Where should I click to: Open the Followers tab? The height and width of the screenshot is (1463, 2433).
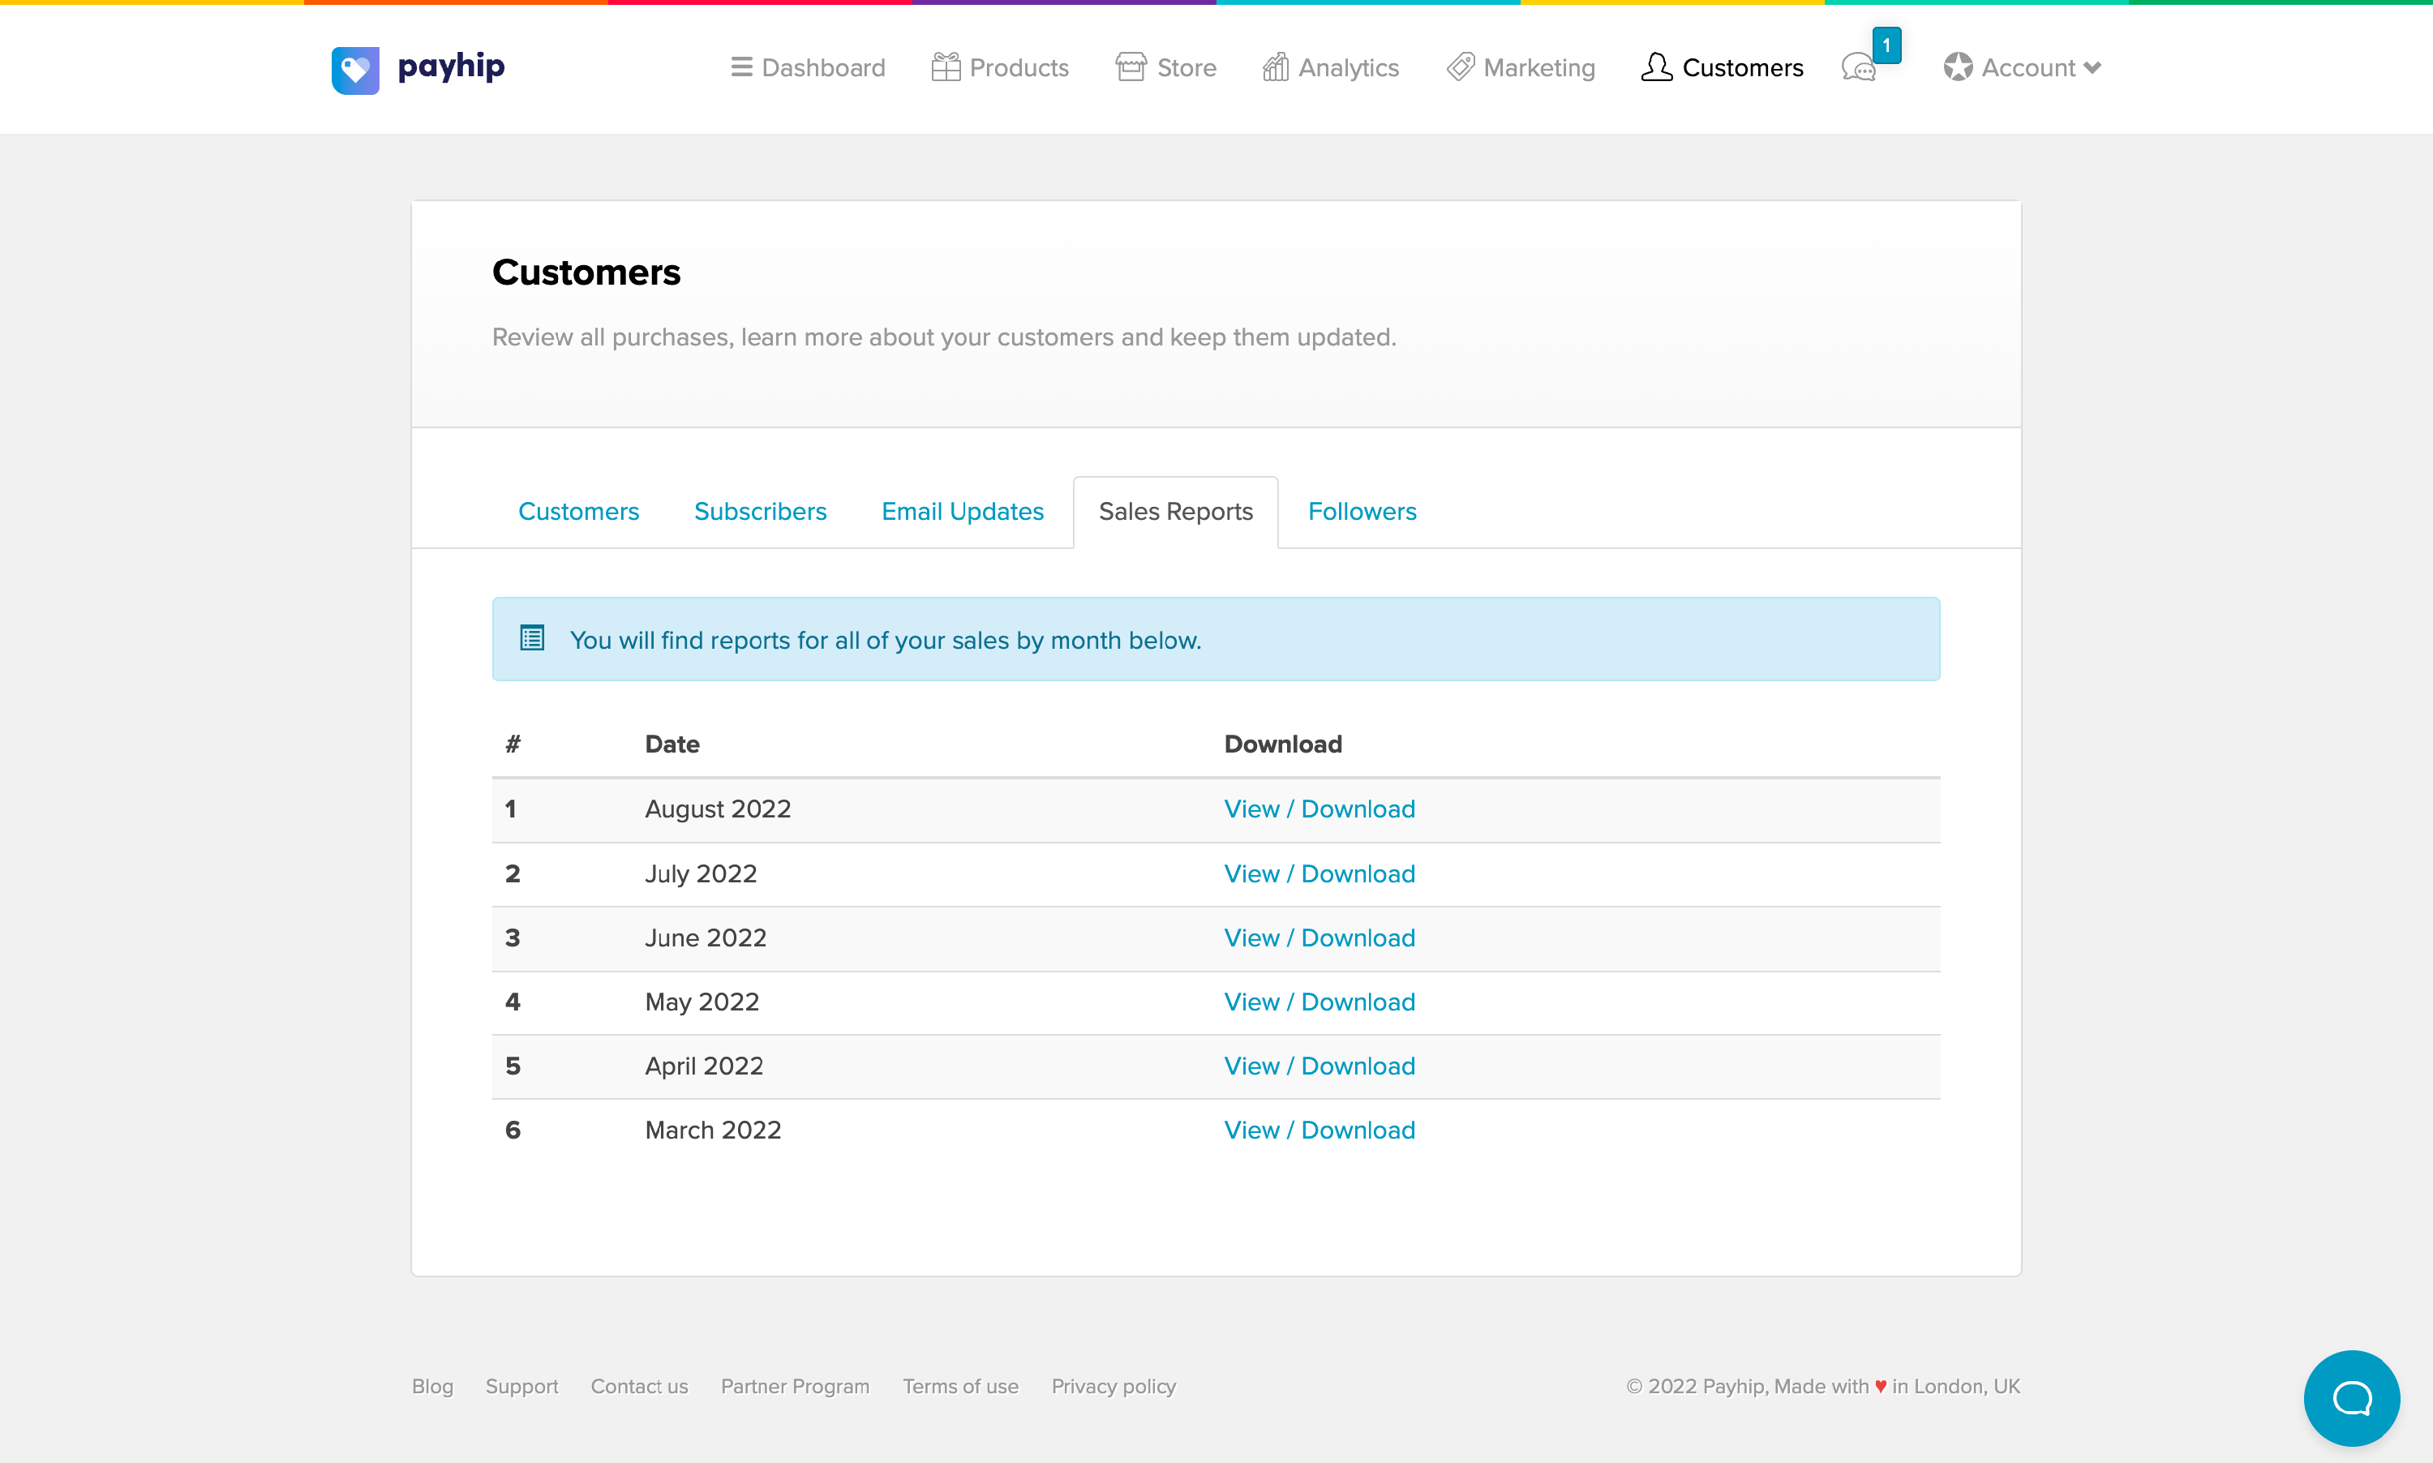click(x=1362, y=512)
